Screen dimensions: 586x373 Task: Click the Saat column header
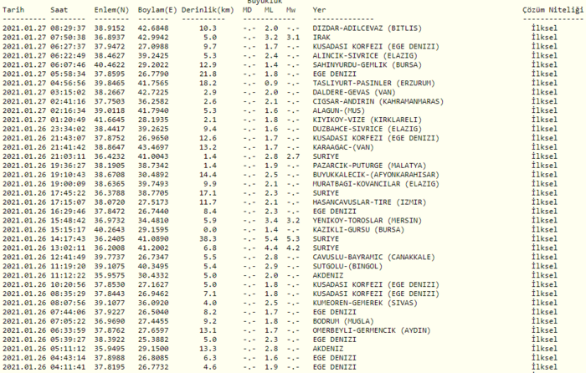click(x=59, y=10)
